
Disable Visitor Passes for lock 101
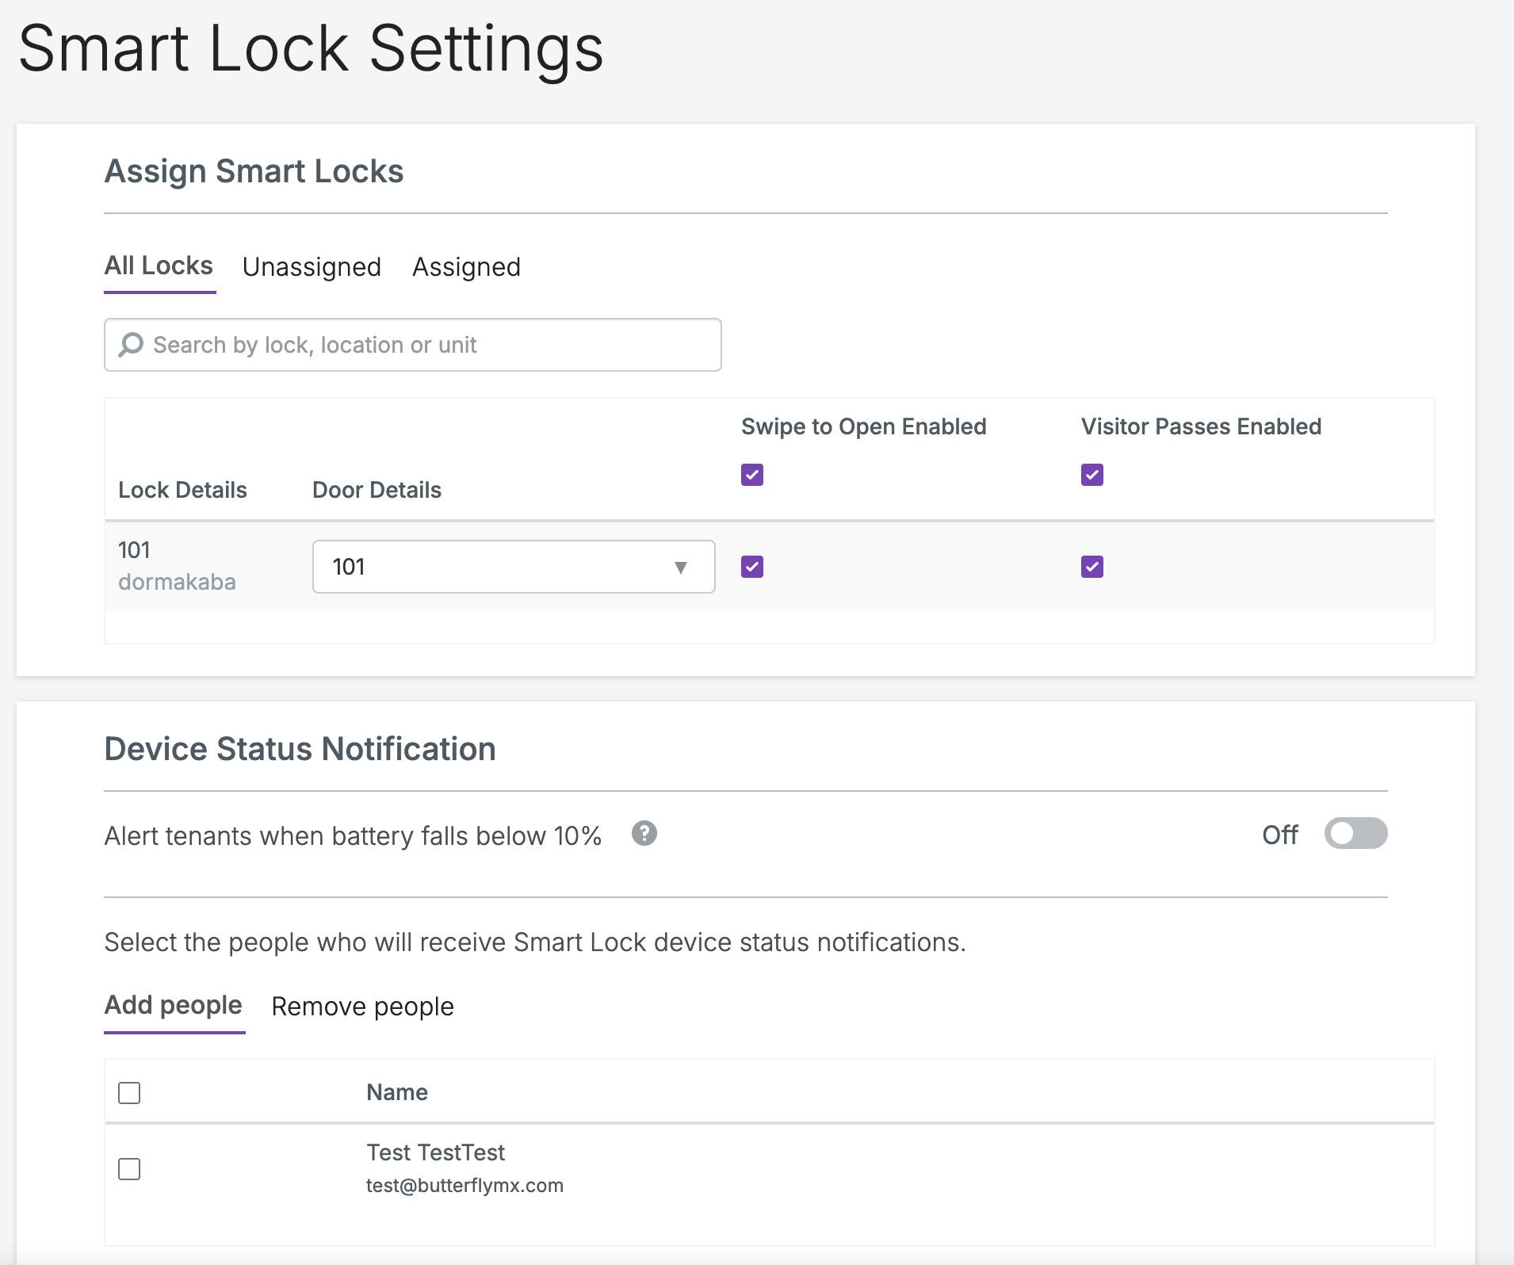point(1092,567)
